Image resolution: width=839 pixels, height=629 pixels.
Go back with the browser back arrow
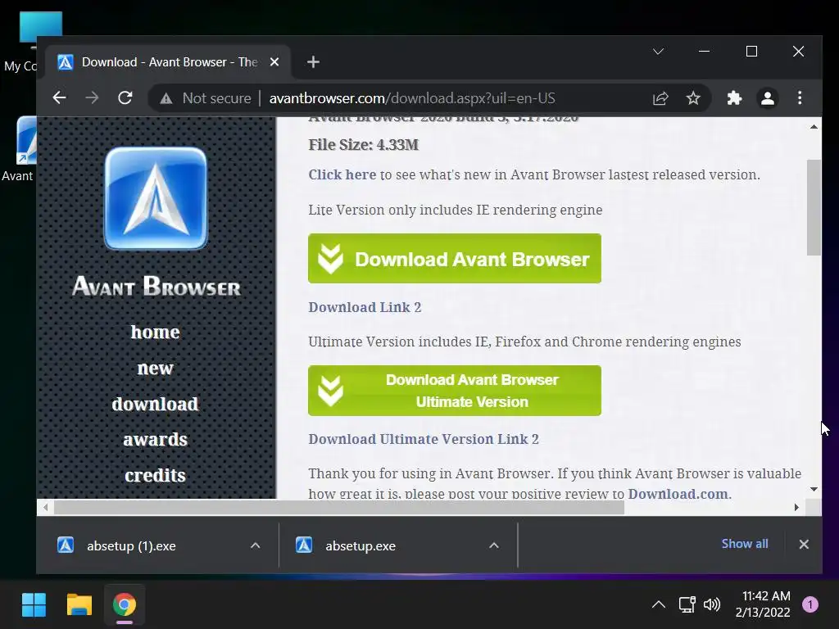coord(59,98)
